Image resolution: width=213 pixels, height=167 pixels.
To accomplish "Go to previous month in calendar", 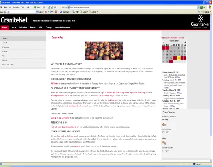I will (x=163, y=42).
